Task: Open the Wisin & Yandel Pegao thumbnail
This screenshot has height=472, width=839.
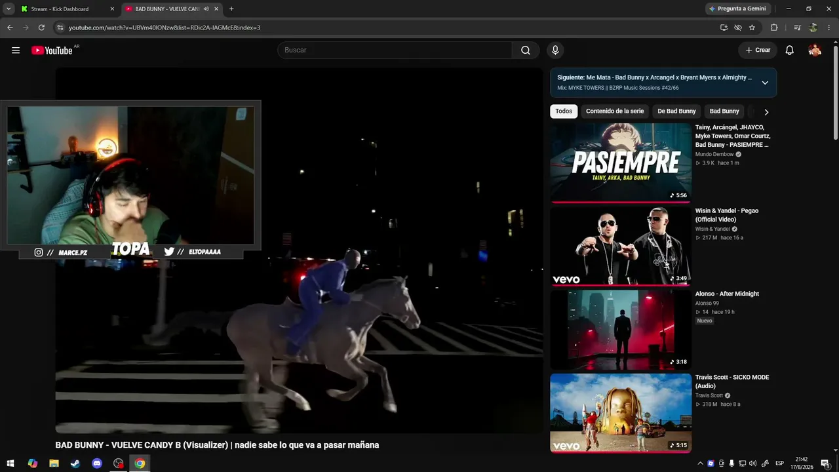Action: pos(621,246)
